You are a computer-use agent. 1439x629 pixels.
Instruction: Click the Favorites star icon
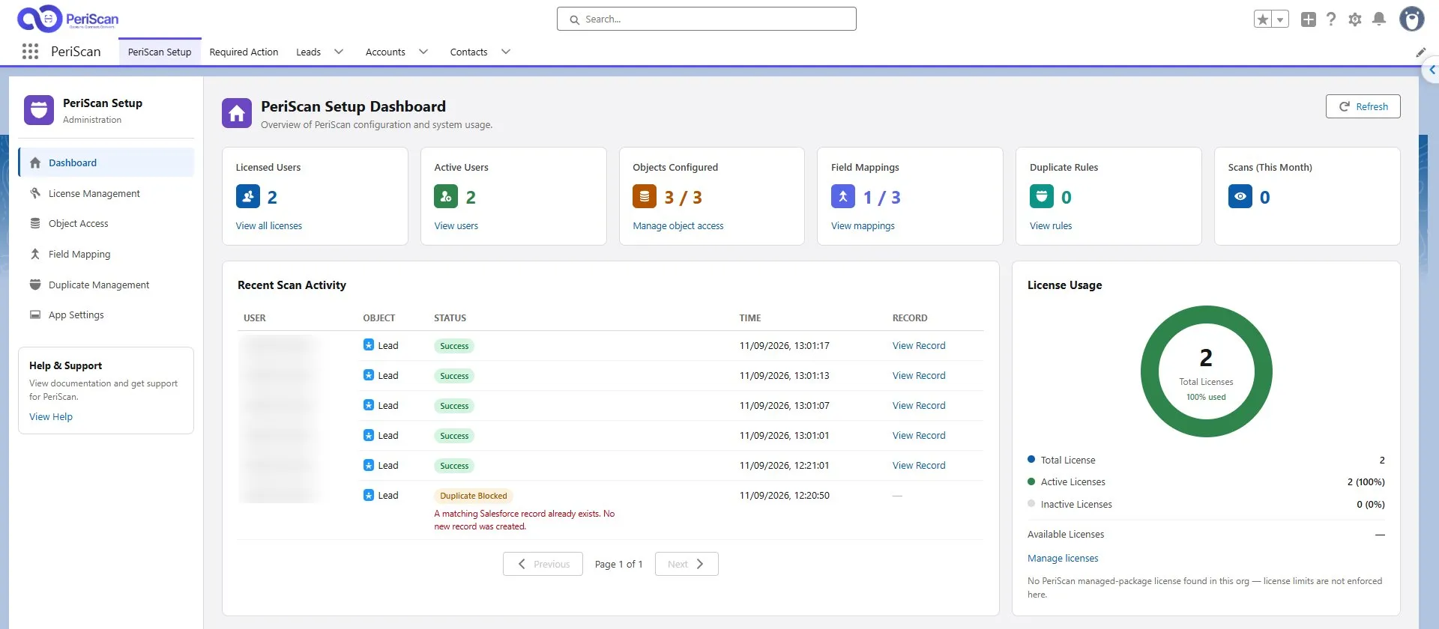[1263, 19]
